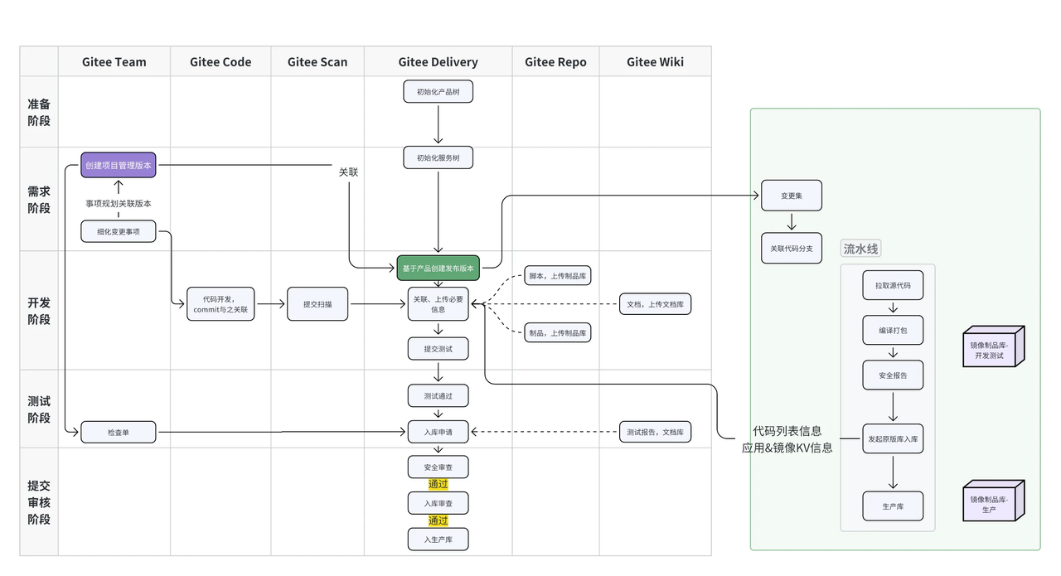1061x576 pixels.
Task: Select the 入生产库 node
Action: 438,540
